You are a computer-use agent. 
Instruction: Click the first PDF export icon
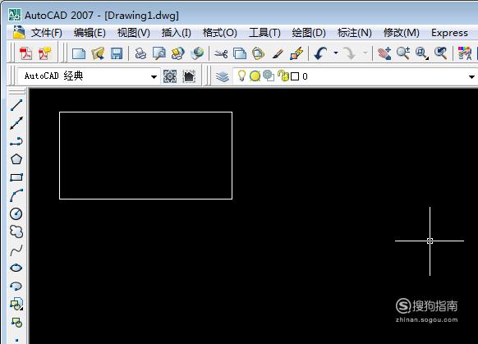click(26, 53)
